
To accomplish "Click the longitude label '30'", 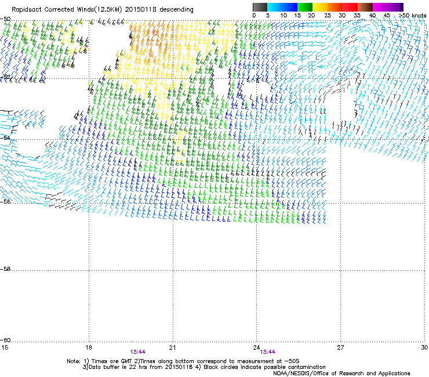I will pyautogui.click(x=424, y=347).
